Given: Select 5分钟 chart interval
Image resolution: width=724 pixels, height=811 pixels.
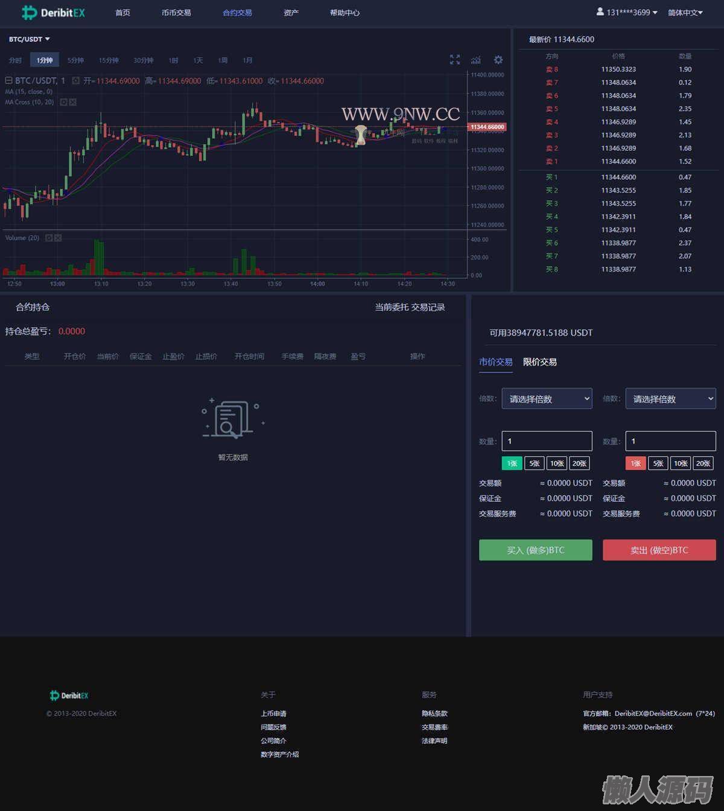Looking at the screenshot, I should pos(75,60).
